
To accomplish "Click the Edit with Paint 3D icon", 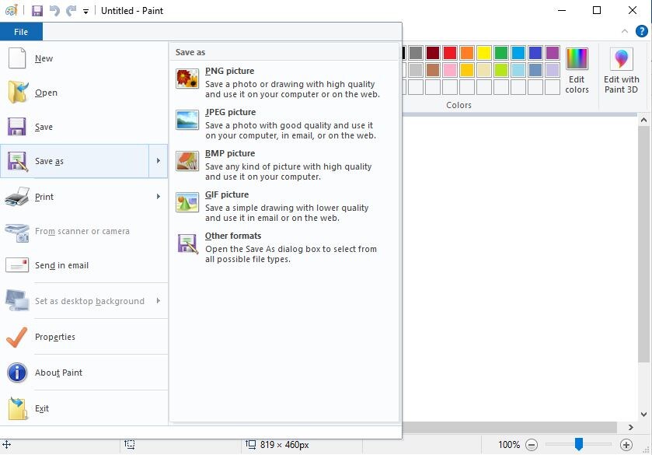I will tap(621, 58).
